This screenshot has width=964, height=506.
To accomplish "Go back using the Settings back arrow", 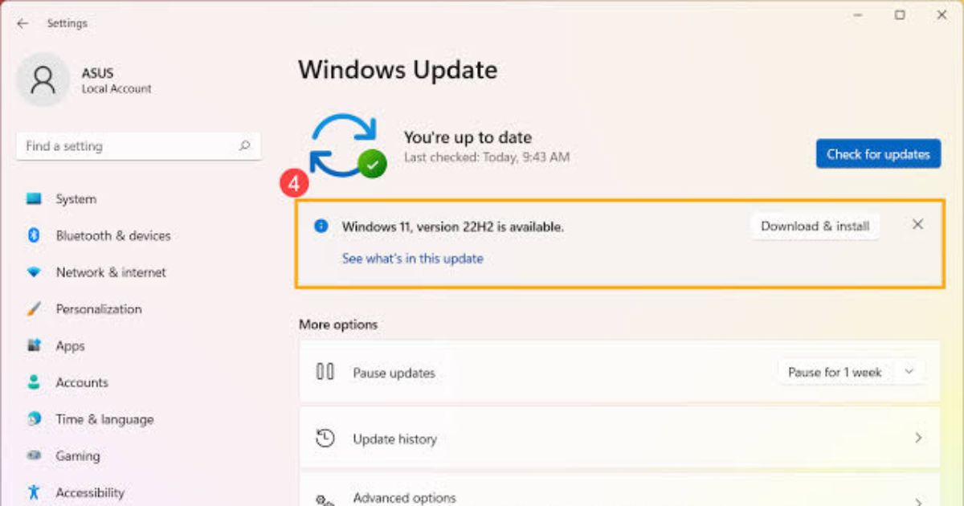I will (x=22, y=23).
